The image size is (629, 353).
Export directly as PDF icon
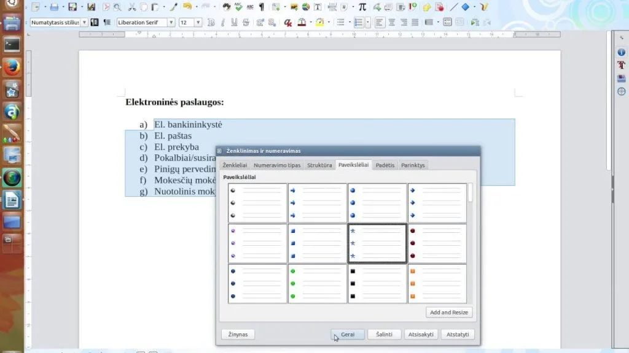click(106, 7)
